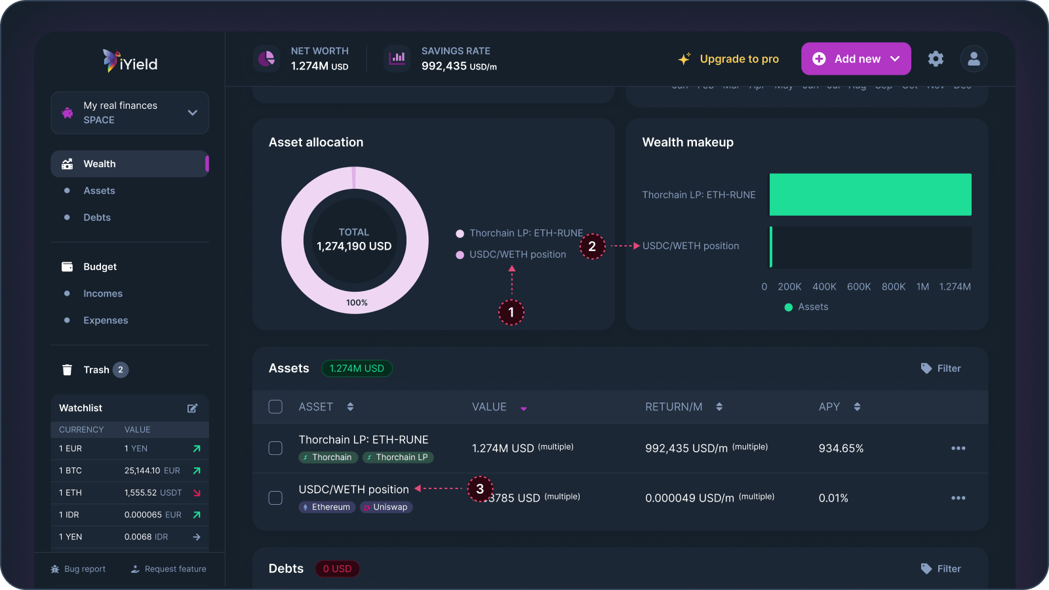Click the iYield logo
The width and height of the screenshot is (1049, 590).
[130, 62]
